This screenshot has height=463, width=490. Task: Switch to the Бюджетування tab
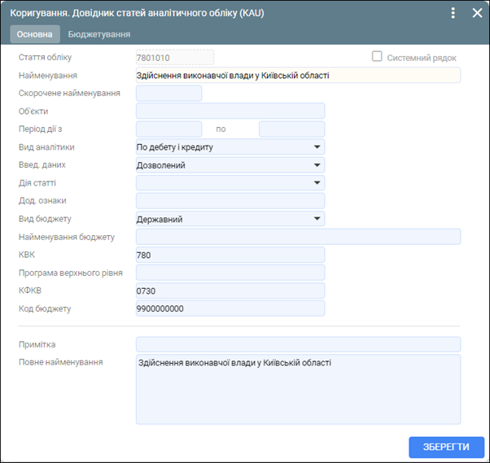pos(99,34)
